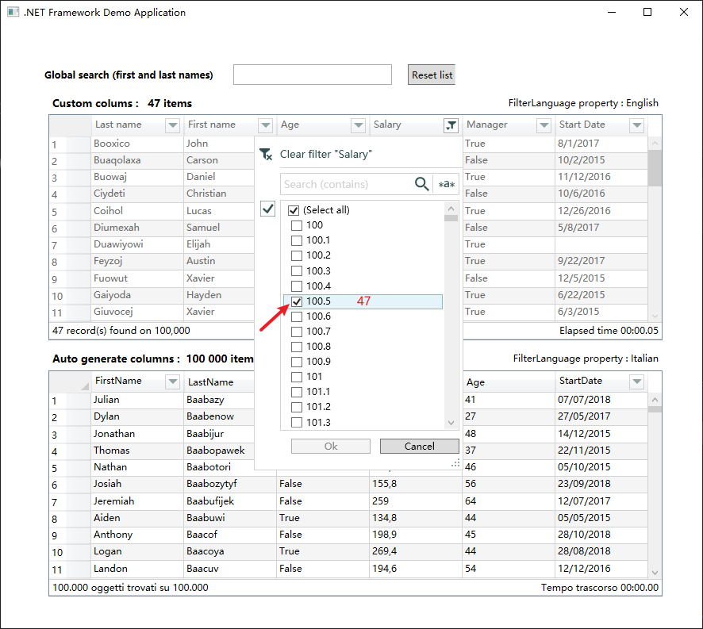The height and width of the screenshot is (629, 703).
Task: Click the FirstName filter icon in lower grid
Action: [173, 382]
